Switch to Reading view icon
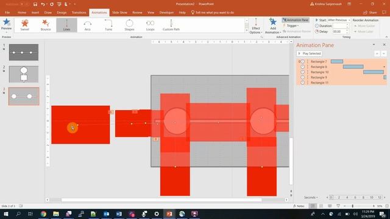390x219 pixels. coord(330,206)
